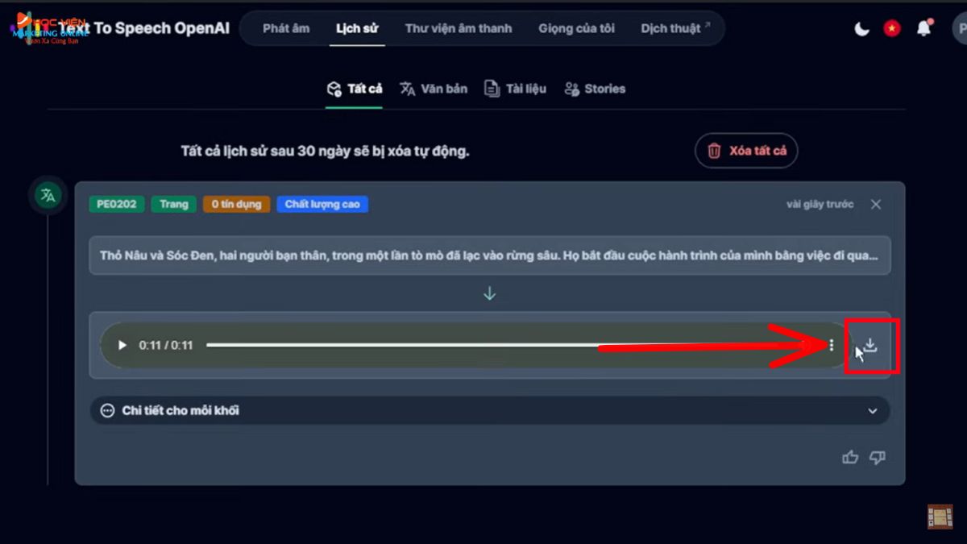The height and width of the screenshot is (544, 967).
Task: Click the 0 tín dụng tag
Action: tap(236, 204)
